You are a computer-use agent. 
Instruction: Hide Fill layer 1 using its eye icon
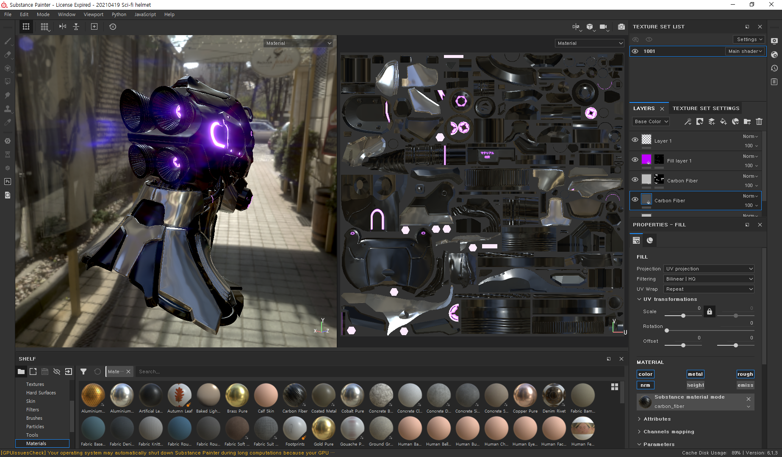click(635, 160)
